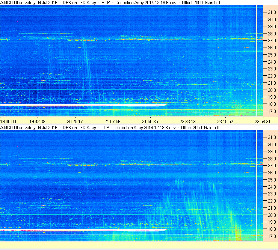Pick the 23:15:52 time axis label
The height and width of the screenshot is (250, 278).
tap(225, 122)
